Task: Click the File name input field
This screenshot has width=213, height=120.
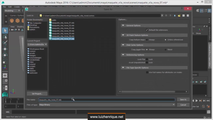Action: pyautogui.click(x=107, y=100)
